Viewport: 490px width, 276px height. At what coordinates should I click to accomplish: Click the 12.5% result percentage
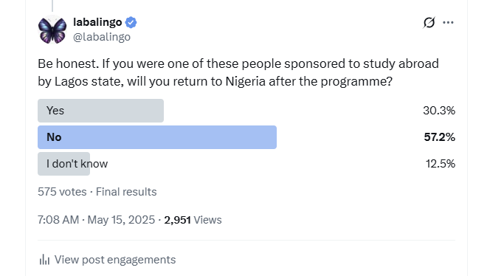441,164
